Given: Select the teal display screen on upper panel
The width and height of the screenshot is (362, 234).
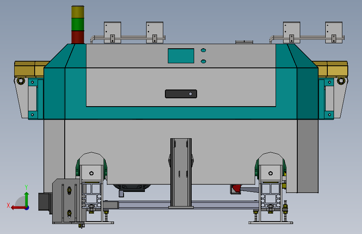Looking at the screenshot, I should click(181, 56).
